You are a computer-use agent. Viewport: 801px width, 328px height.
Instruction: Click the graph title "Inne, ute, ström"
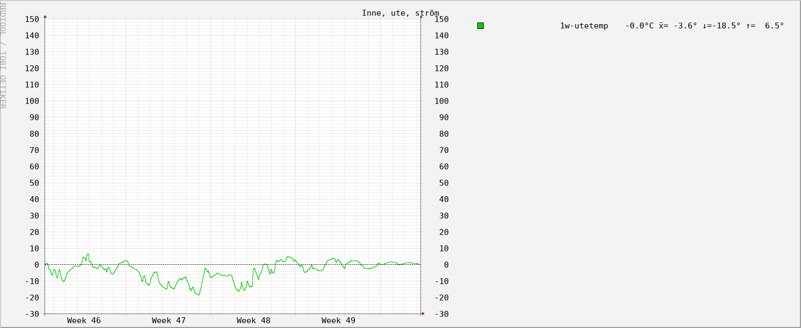click(x=400, y=13)
